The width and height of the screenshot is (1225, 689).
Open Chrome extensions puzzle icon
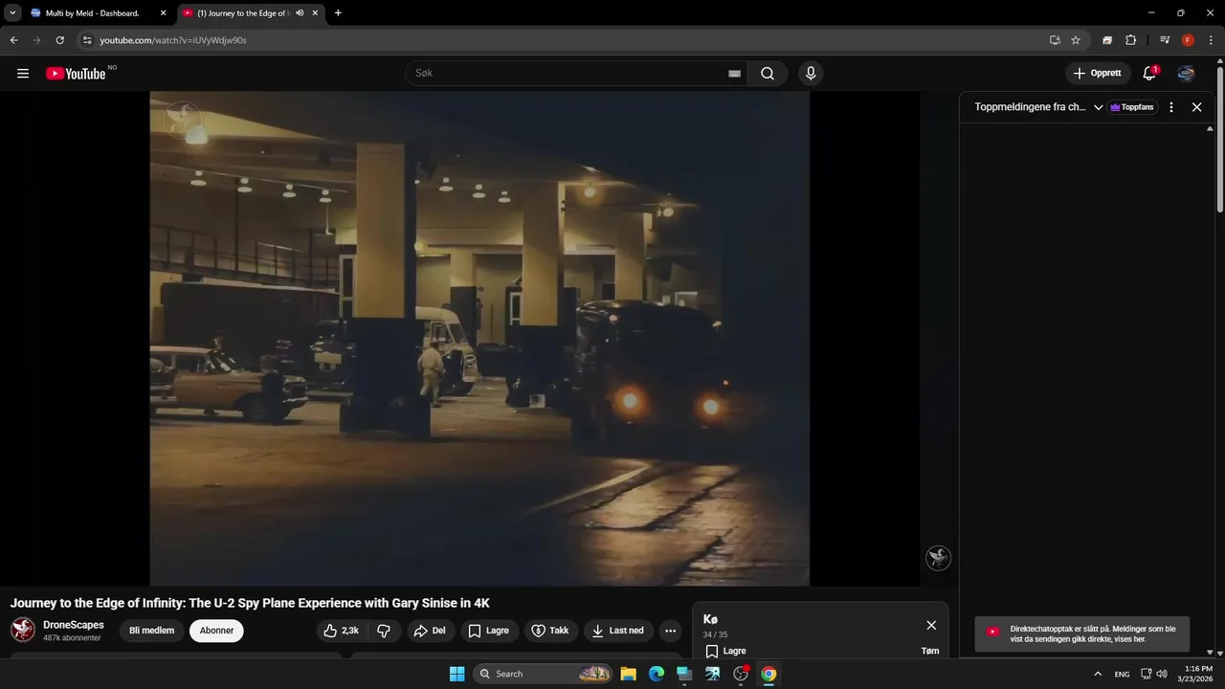click(1130, 40)
